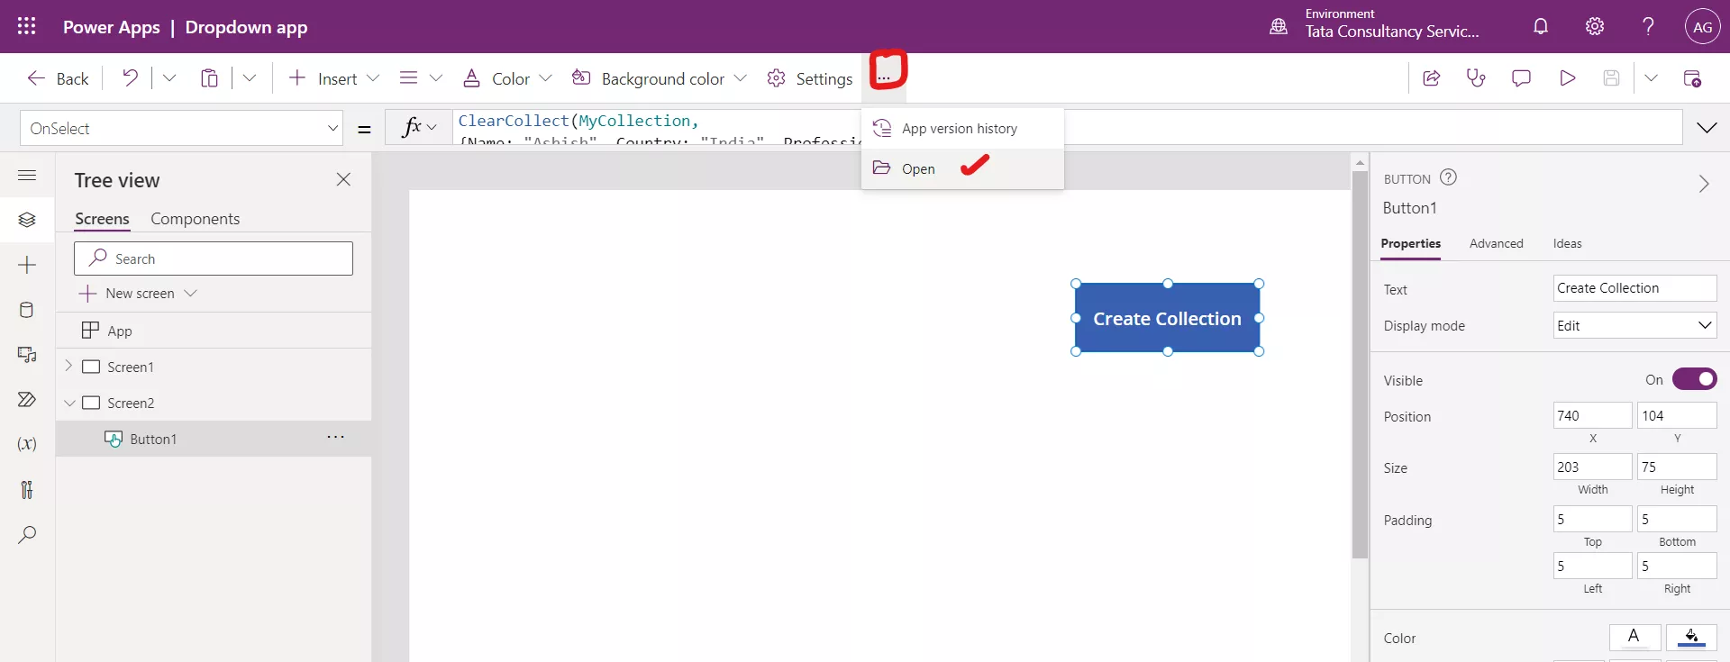Click the canvas vertical scrollbar

pos(1360,365)
